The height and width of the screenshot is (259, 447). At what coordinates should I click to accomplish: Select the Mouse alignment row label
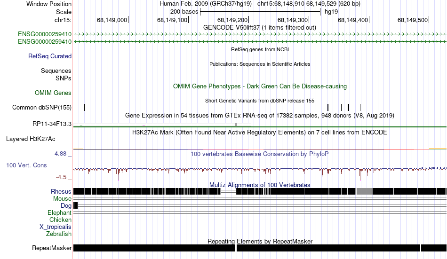62,198
